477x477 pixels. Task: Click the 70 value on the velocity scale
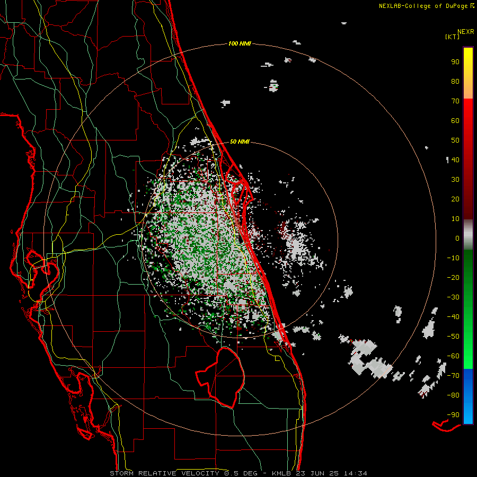click(455, 101)
